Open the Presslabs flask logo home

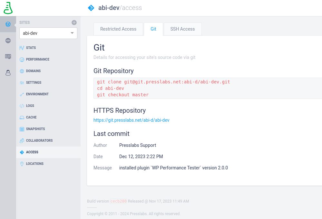coord(8,8)
